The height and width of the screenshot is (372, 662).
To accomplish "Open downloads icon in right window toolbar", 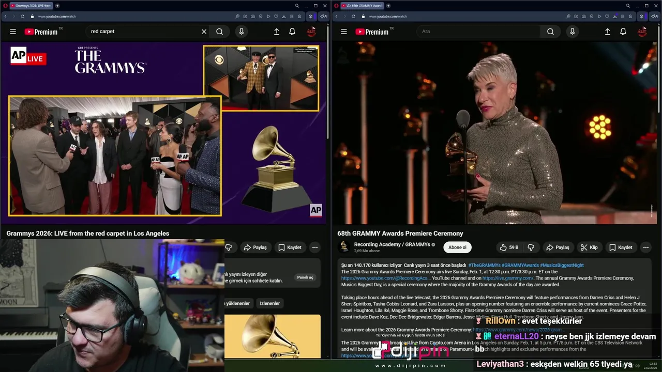I will pos(615,16).
